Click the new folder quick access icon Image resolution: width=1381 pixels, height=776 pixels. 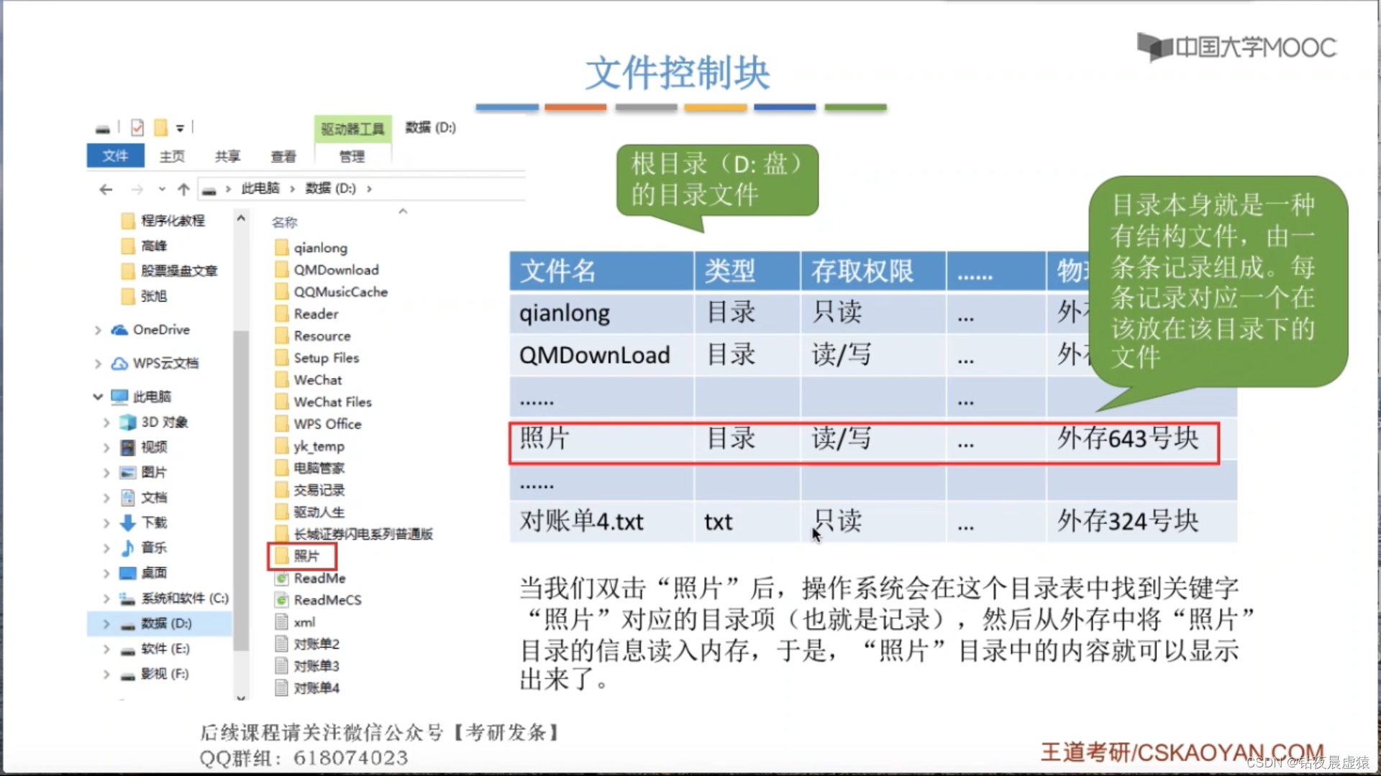[x=160, y=128]
